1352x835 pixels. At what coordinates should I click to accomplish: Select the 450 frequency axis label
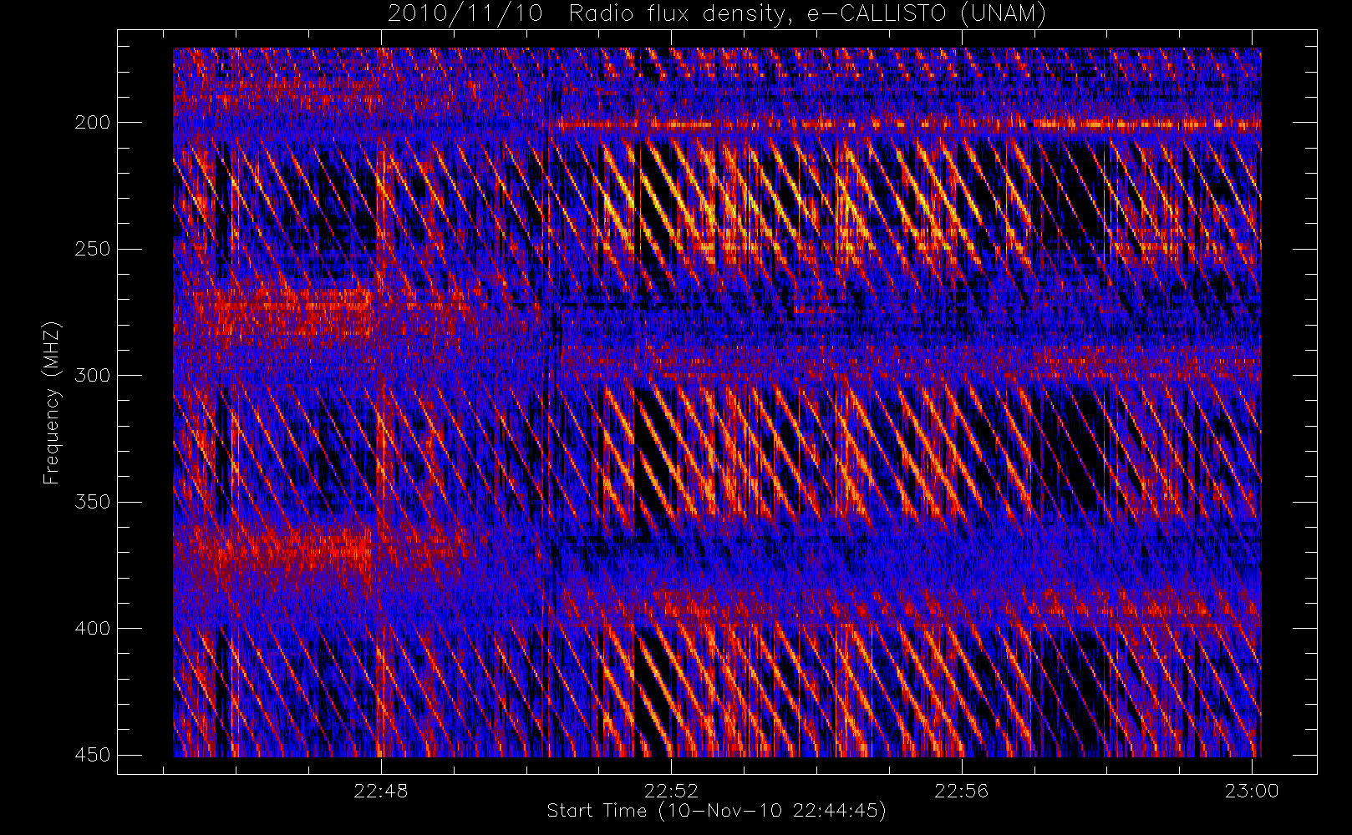92,755
